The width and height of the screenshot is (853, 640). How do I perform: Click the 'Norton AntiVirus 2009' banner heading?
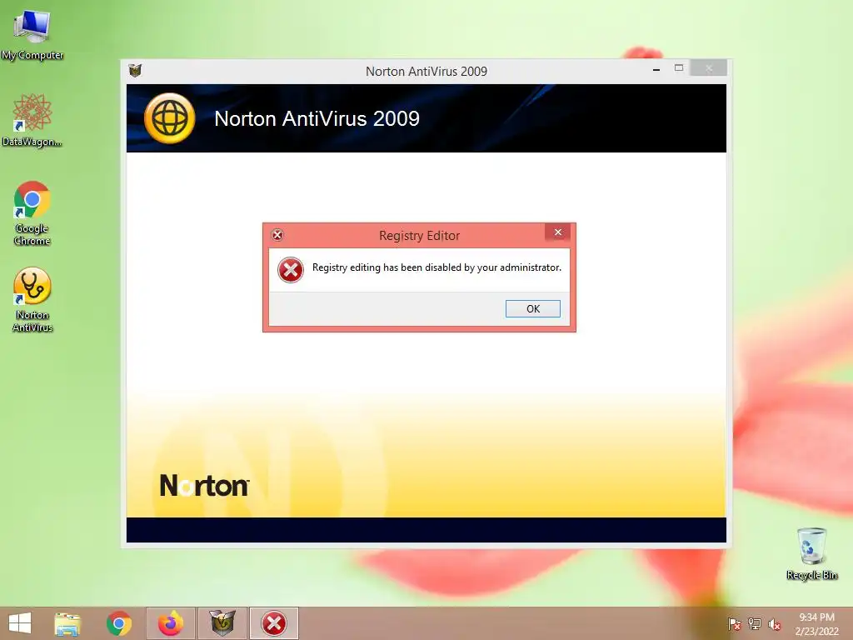point(317,118)
